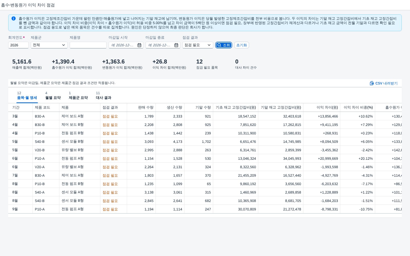
Task: Click the 판매 수량 column header
Action: coord(141,108)
